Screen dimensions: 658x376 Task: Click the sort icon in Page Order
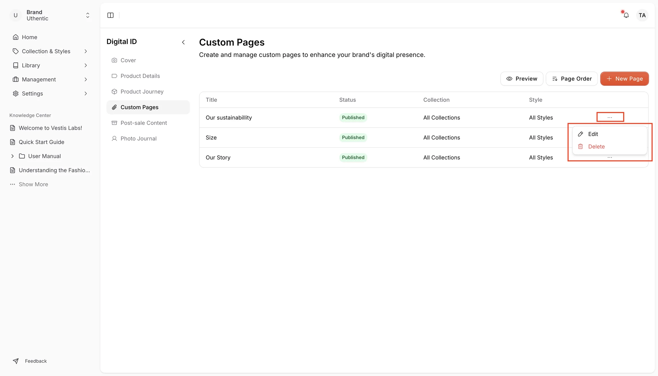(555, 79)
